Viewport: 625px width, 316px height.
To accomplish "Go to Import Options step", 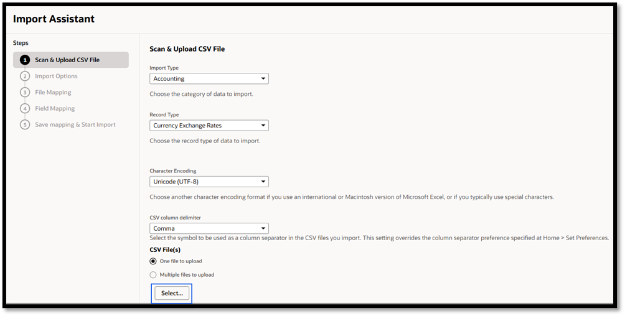I will click(x=56, y=76).
